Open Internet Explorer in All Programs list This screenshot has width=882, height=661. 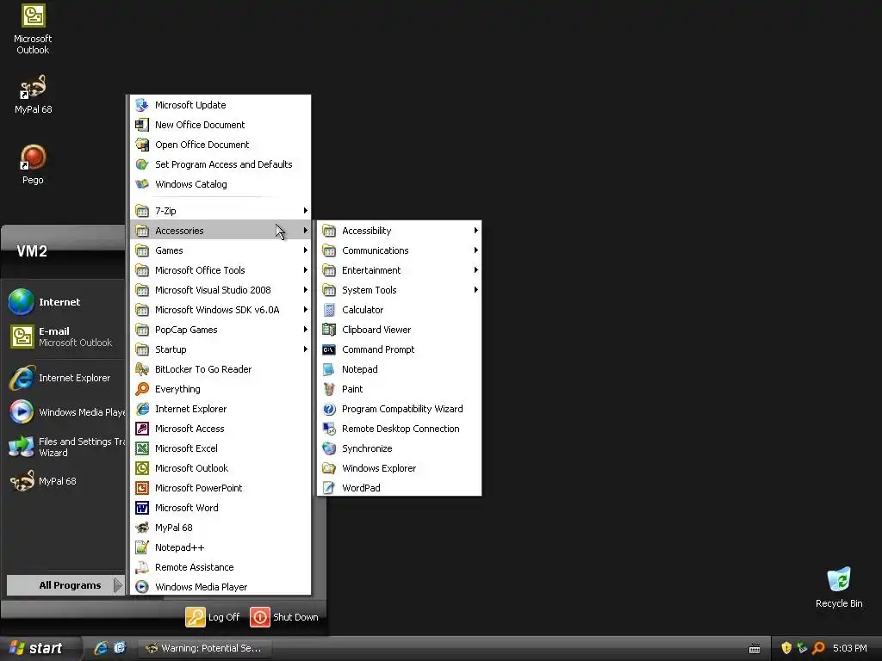coord(220,409)
